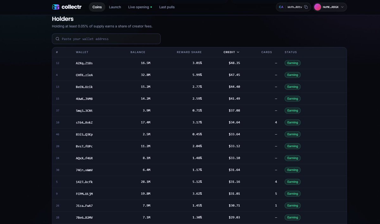Click rank number 37

coord(58,110)
